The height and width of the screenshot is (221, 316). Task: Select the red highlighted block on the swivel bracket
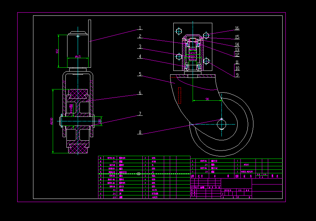point(180,95)
